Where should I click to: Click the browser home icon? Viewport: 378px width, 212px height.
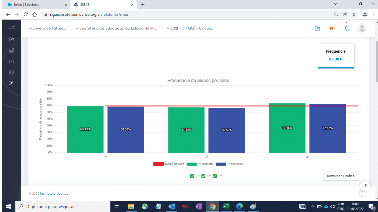point(35,14)
